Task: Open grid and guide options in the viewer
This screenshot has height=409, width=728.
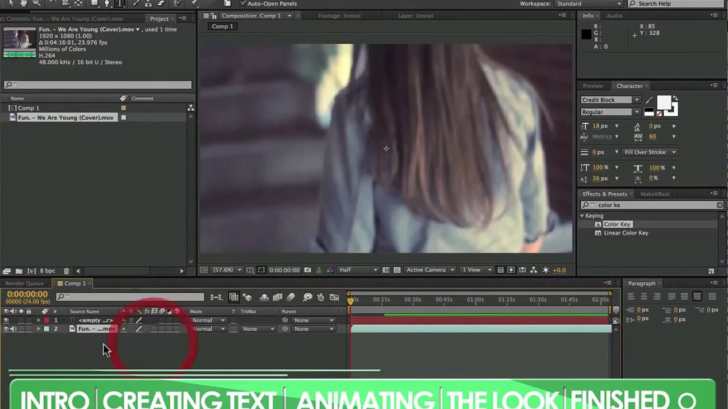Action: click(250, 270)
